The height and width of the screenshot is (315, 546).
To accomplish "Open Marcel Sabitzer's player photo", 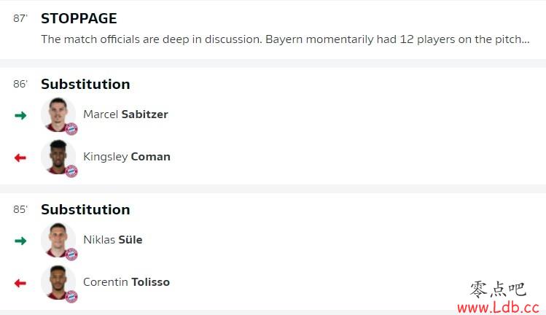I will click(58, 114).
